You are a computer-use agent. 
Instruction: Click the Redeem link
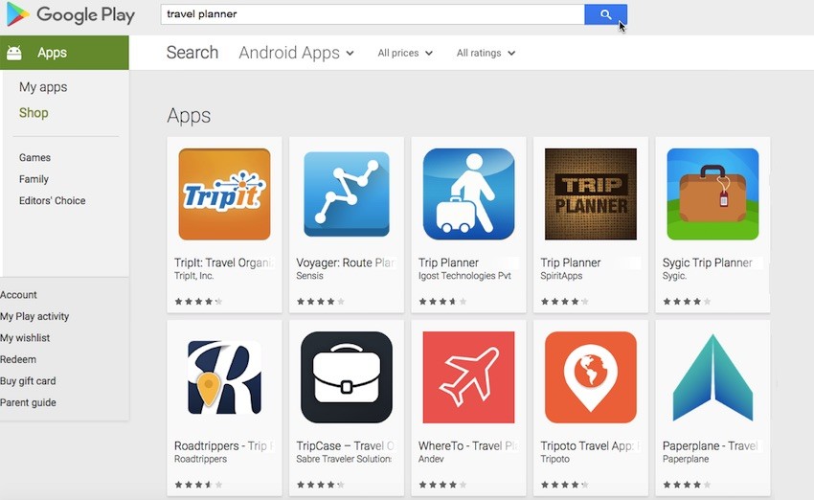[x=18, y=359]
